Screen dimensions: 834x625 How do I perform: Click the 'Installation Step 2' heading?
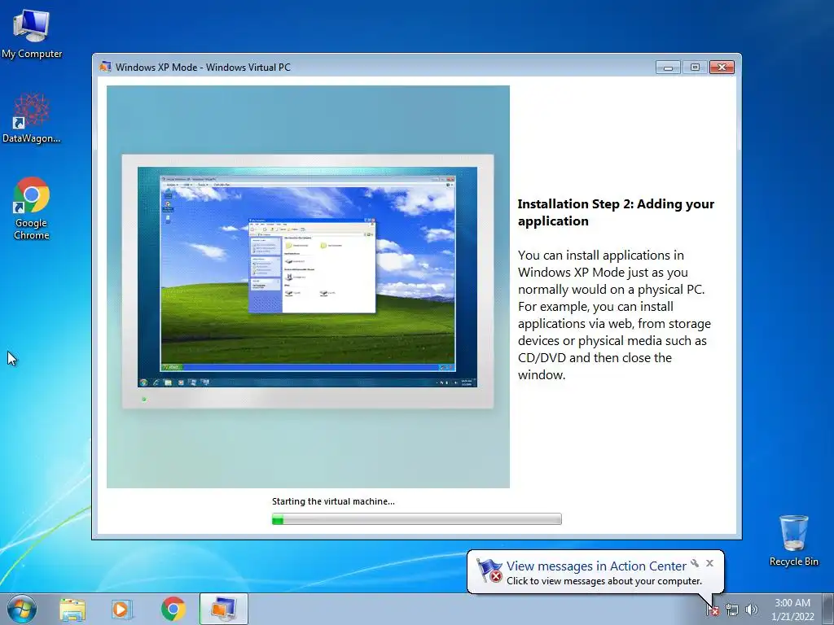pos(616,212)
